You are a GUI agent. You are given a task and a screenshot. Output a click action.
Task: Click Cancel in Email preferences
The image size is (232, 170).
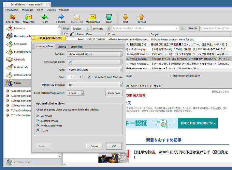95,146
